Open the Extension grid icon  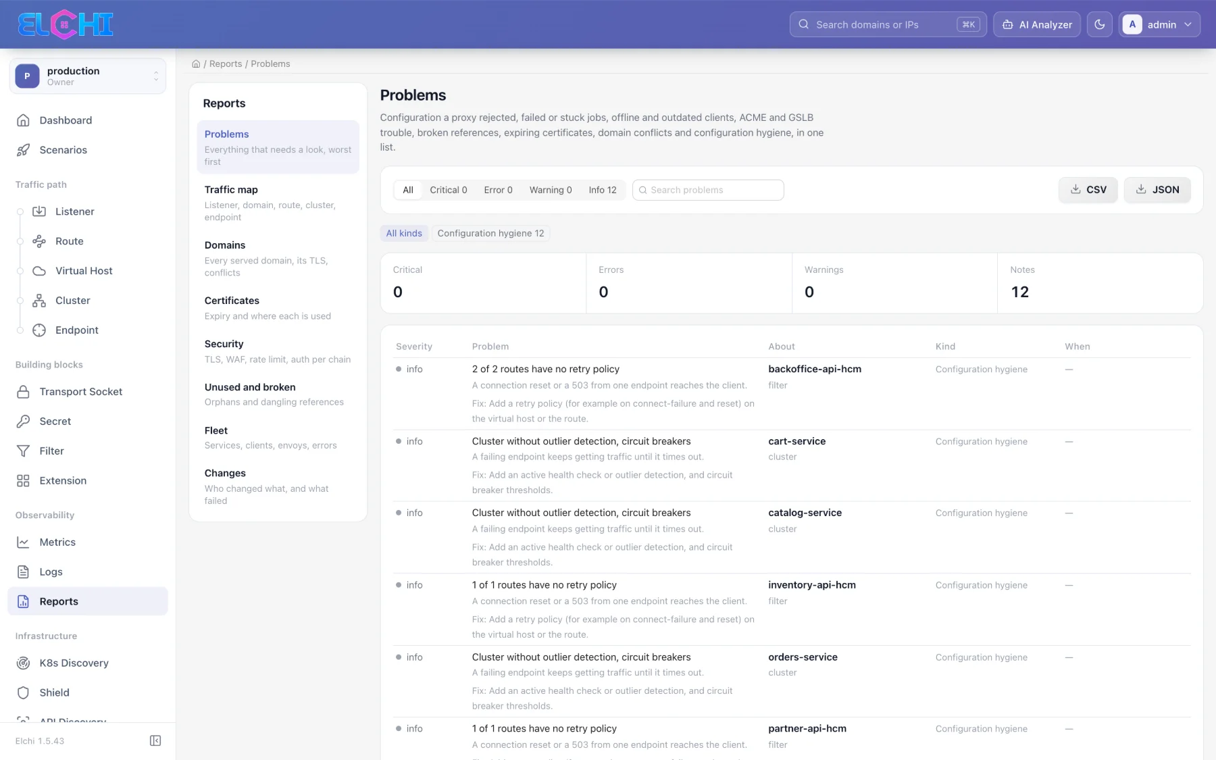23,481
